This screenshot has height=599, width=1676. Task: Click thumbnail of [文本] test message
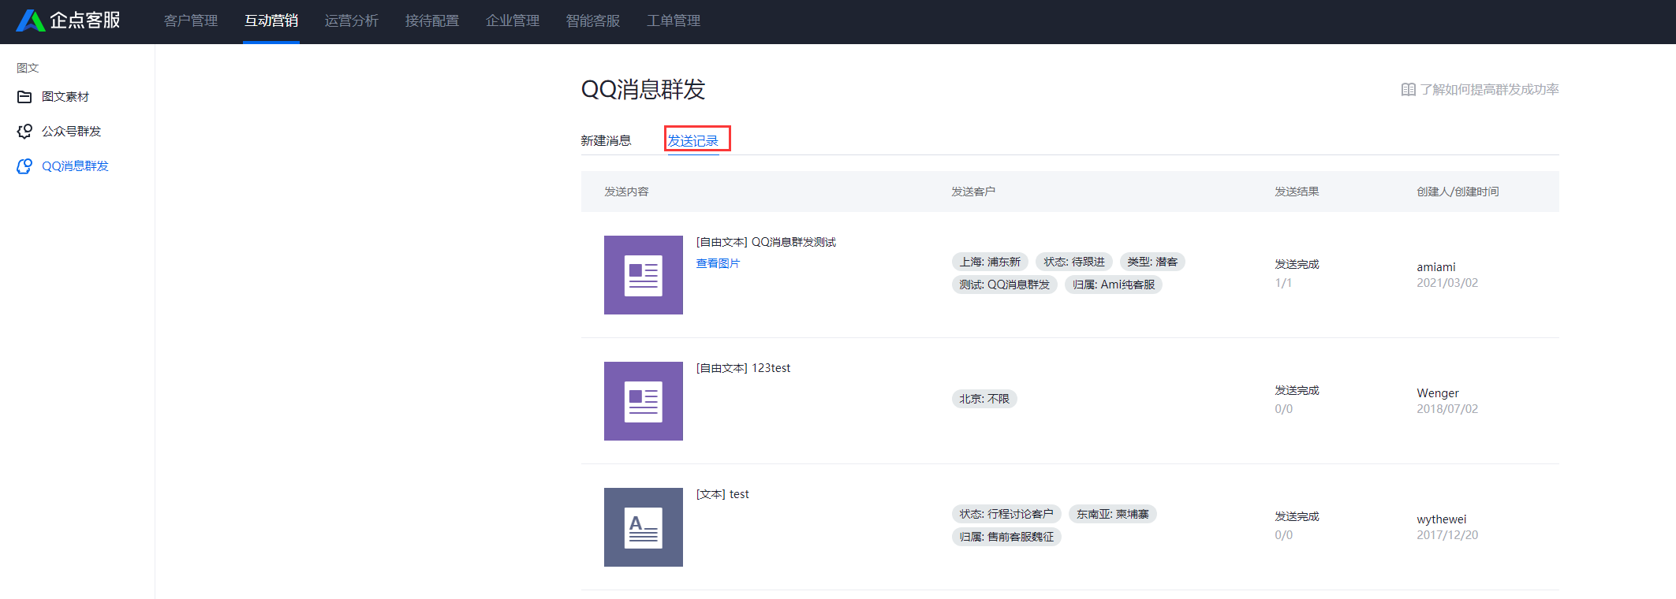[x=644, y=527]
